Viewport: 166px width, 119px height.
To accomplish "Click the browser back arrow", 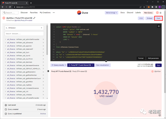I will [3, 7].
